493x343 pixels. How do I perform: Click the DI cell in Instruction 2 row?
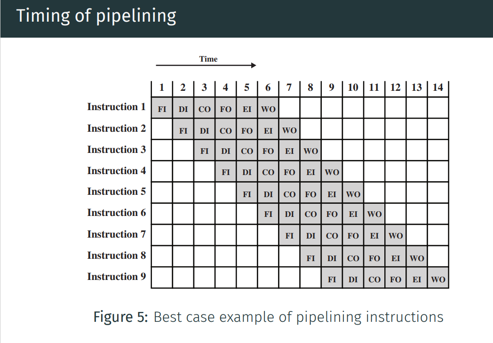pyautogui.click(x=204, y=130)
